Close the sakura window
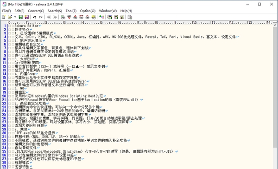Image resolution: width=278 pixels, height=169 pixels. click(x=272, y=4)
